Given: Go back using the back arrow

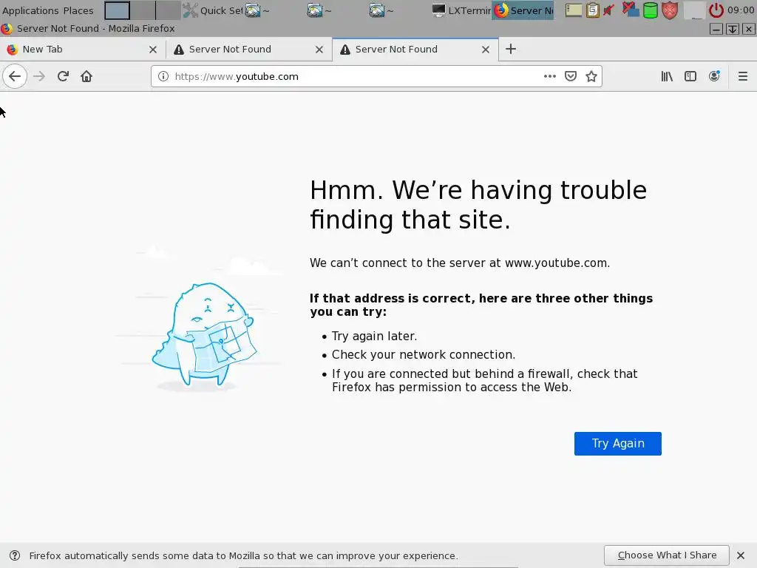Looking at the screenshot, I should coord(15,76).
